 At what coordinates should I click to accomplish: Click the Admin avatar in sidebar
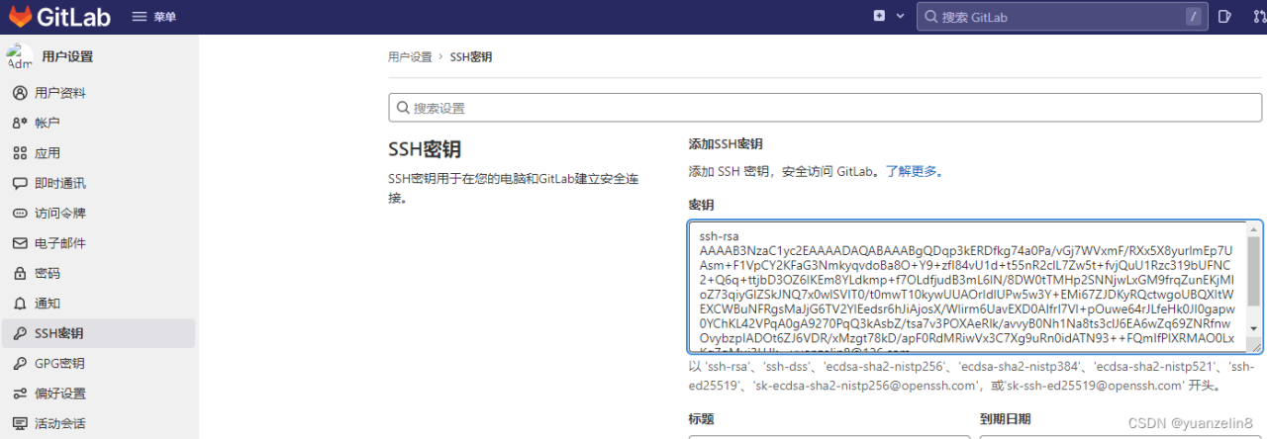(19, 57)
